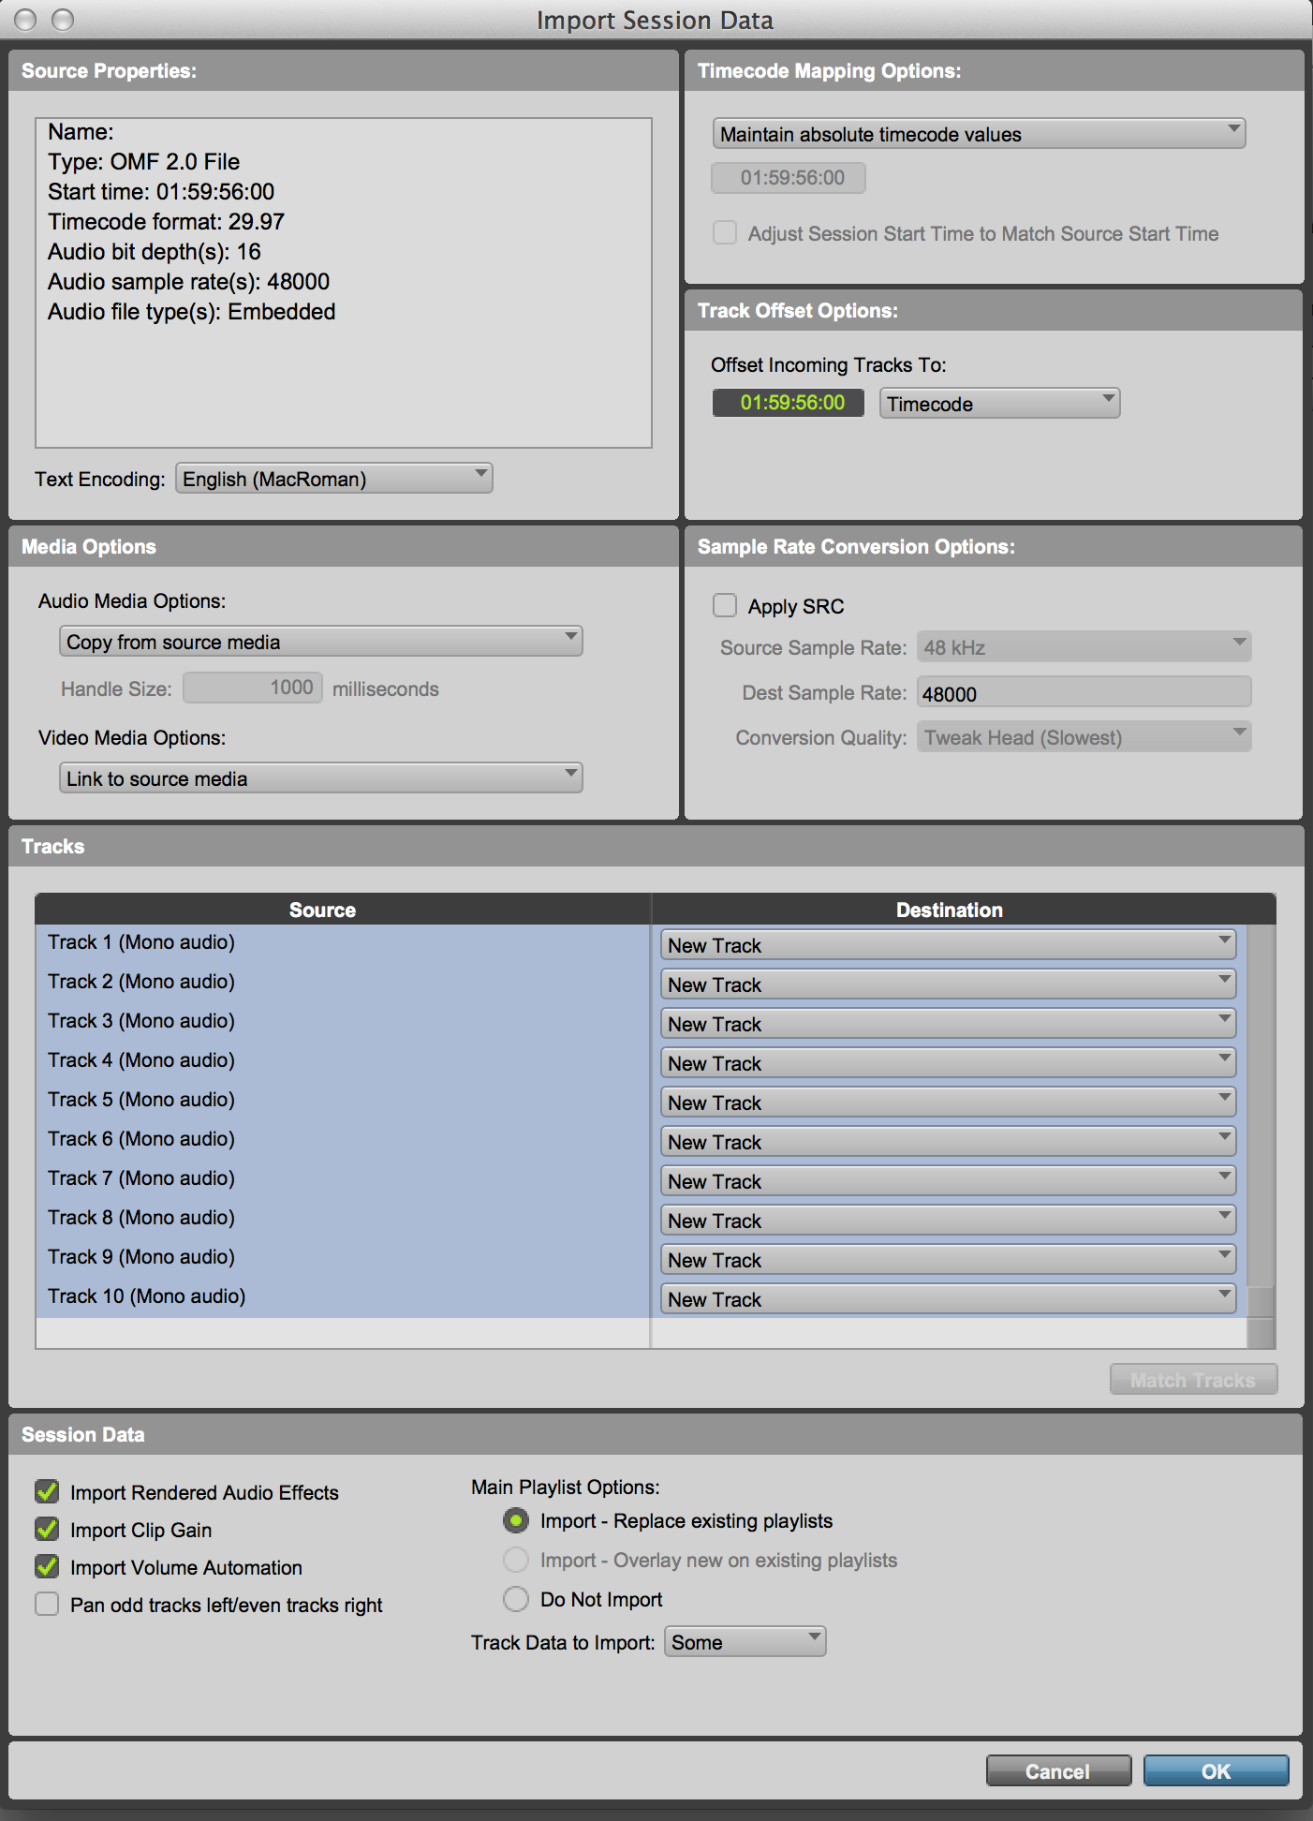This screenshot has height=1821, width=1313.
Task: Open the Conversion Quality Tweak Head dropdown
Action: [x=1084, y=737]
